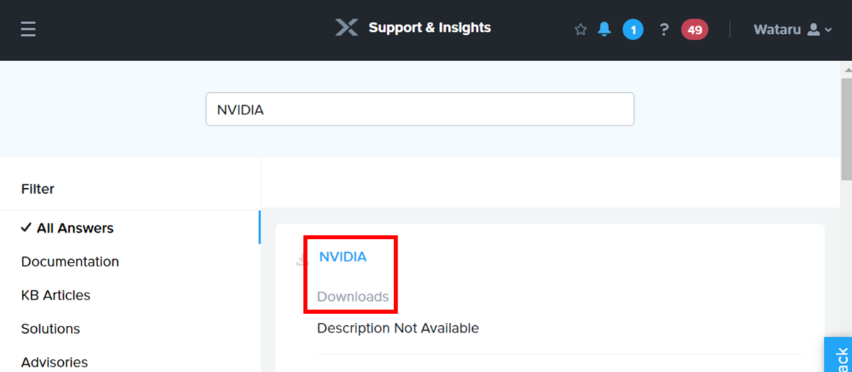Click the download icon beside NVIDIA result

click(300, 261)
